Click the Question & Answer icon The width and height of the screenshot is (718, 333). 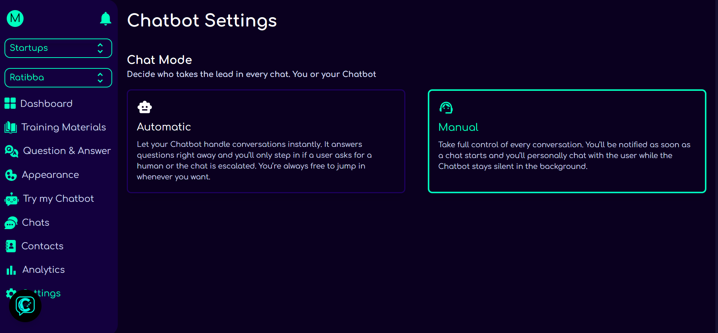pos(12,151)
